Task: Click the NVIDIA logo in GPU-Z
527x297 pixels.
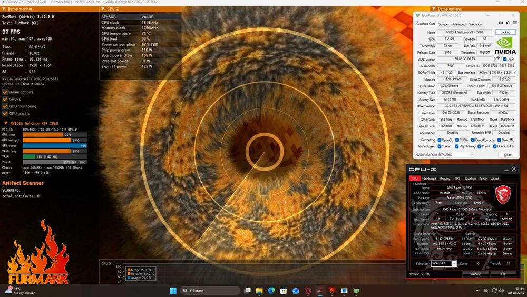Action: click(505, 46)
